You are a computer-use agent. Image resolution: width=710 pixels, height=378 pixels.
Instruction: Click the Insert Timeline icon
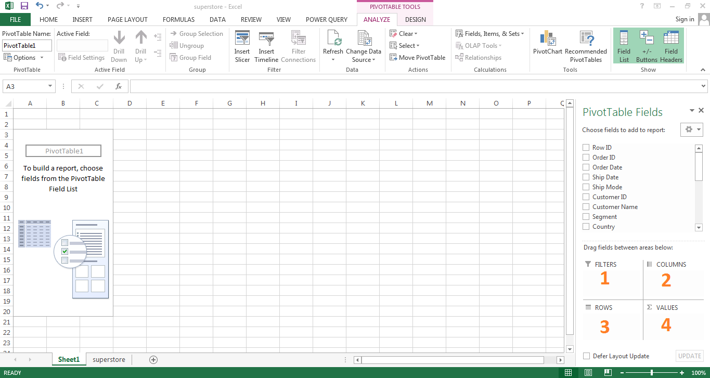coord(266,39)
